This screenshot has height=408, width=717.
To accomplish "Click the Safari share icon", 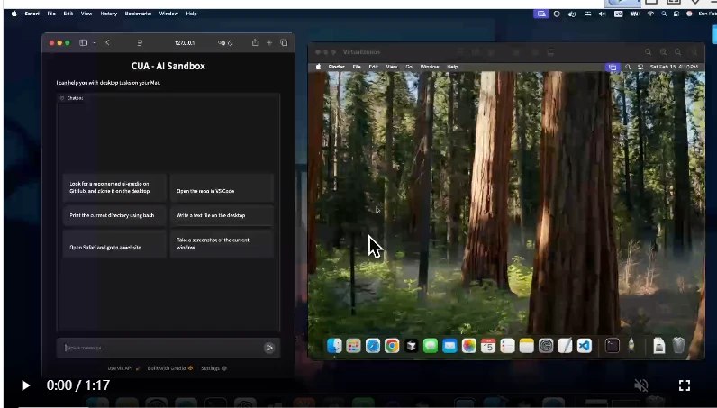I will [x=255, y=42].
